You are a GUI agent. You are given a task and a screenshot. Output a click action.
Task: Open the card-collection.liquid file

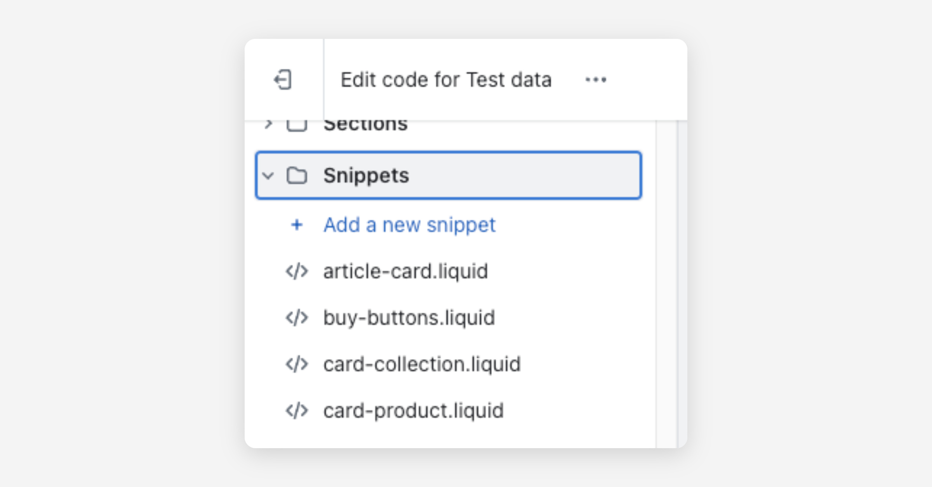point(422,364)
